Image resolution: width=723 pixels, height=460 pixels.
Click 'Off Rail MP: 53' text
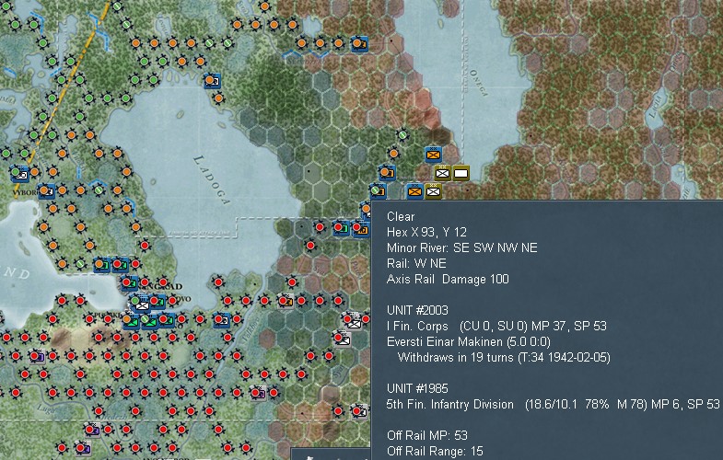coord(427,435)
